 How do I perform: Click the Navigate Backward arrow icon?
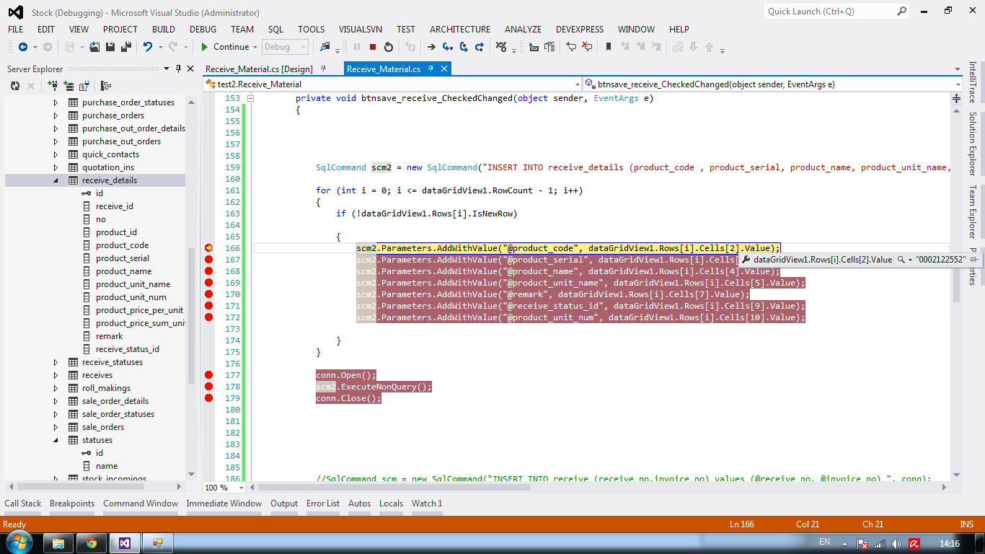[x=22, y=47]
